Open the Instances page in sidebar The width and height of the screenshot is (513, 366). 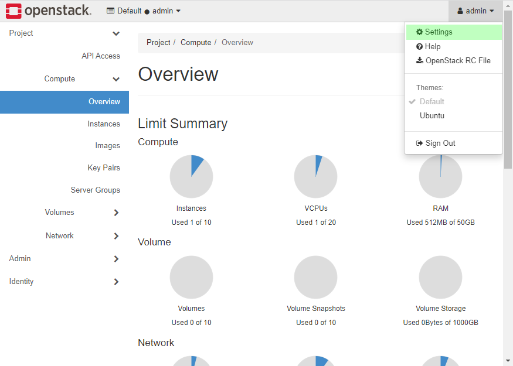pyautogui.click(x=104, y=124)
